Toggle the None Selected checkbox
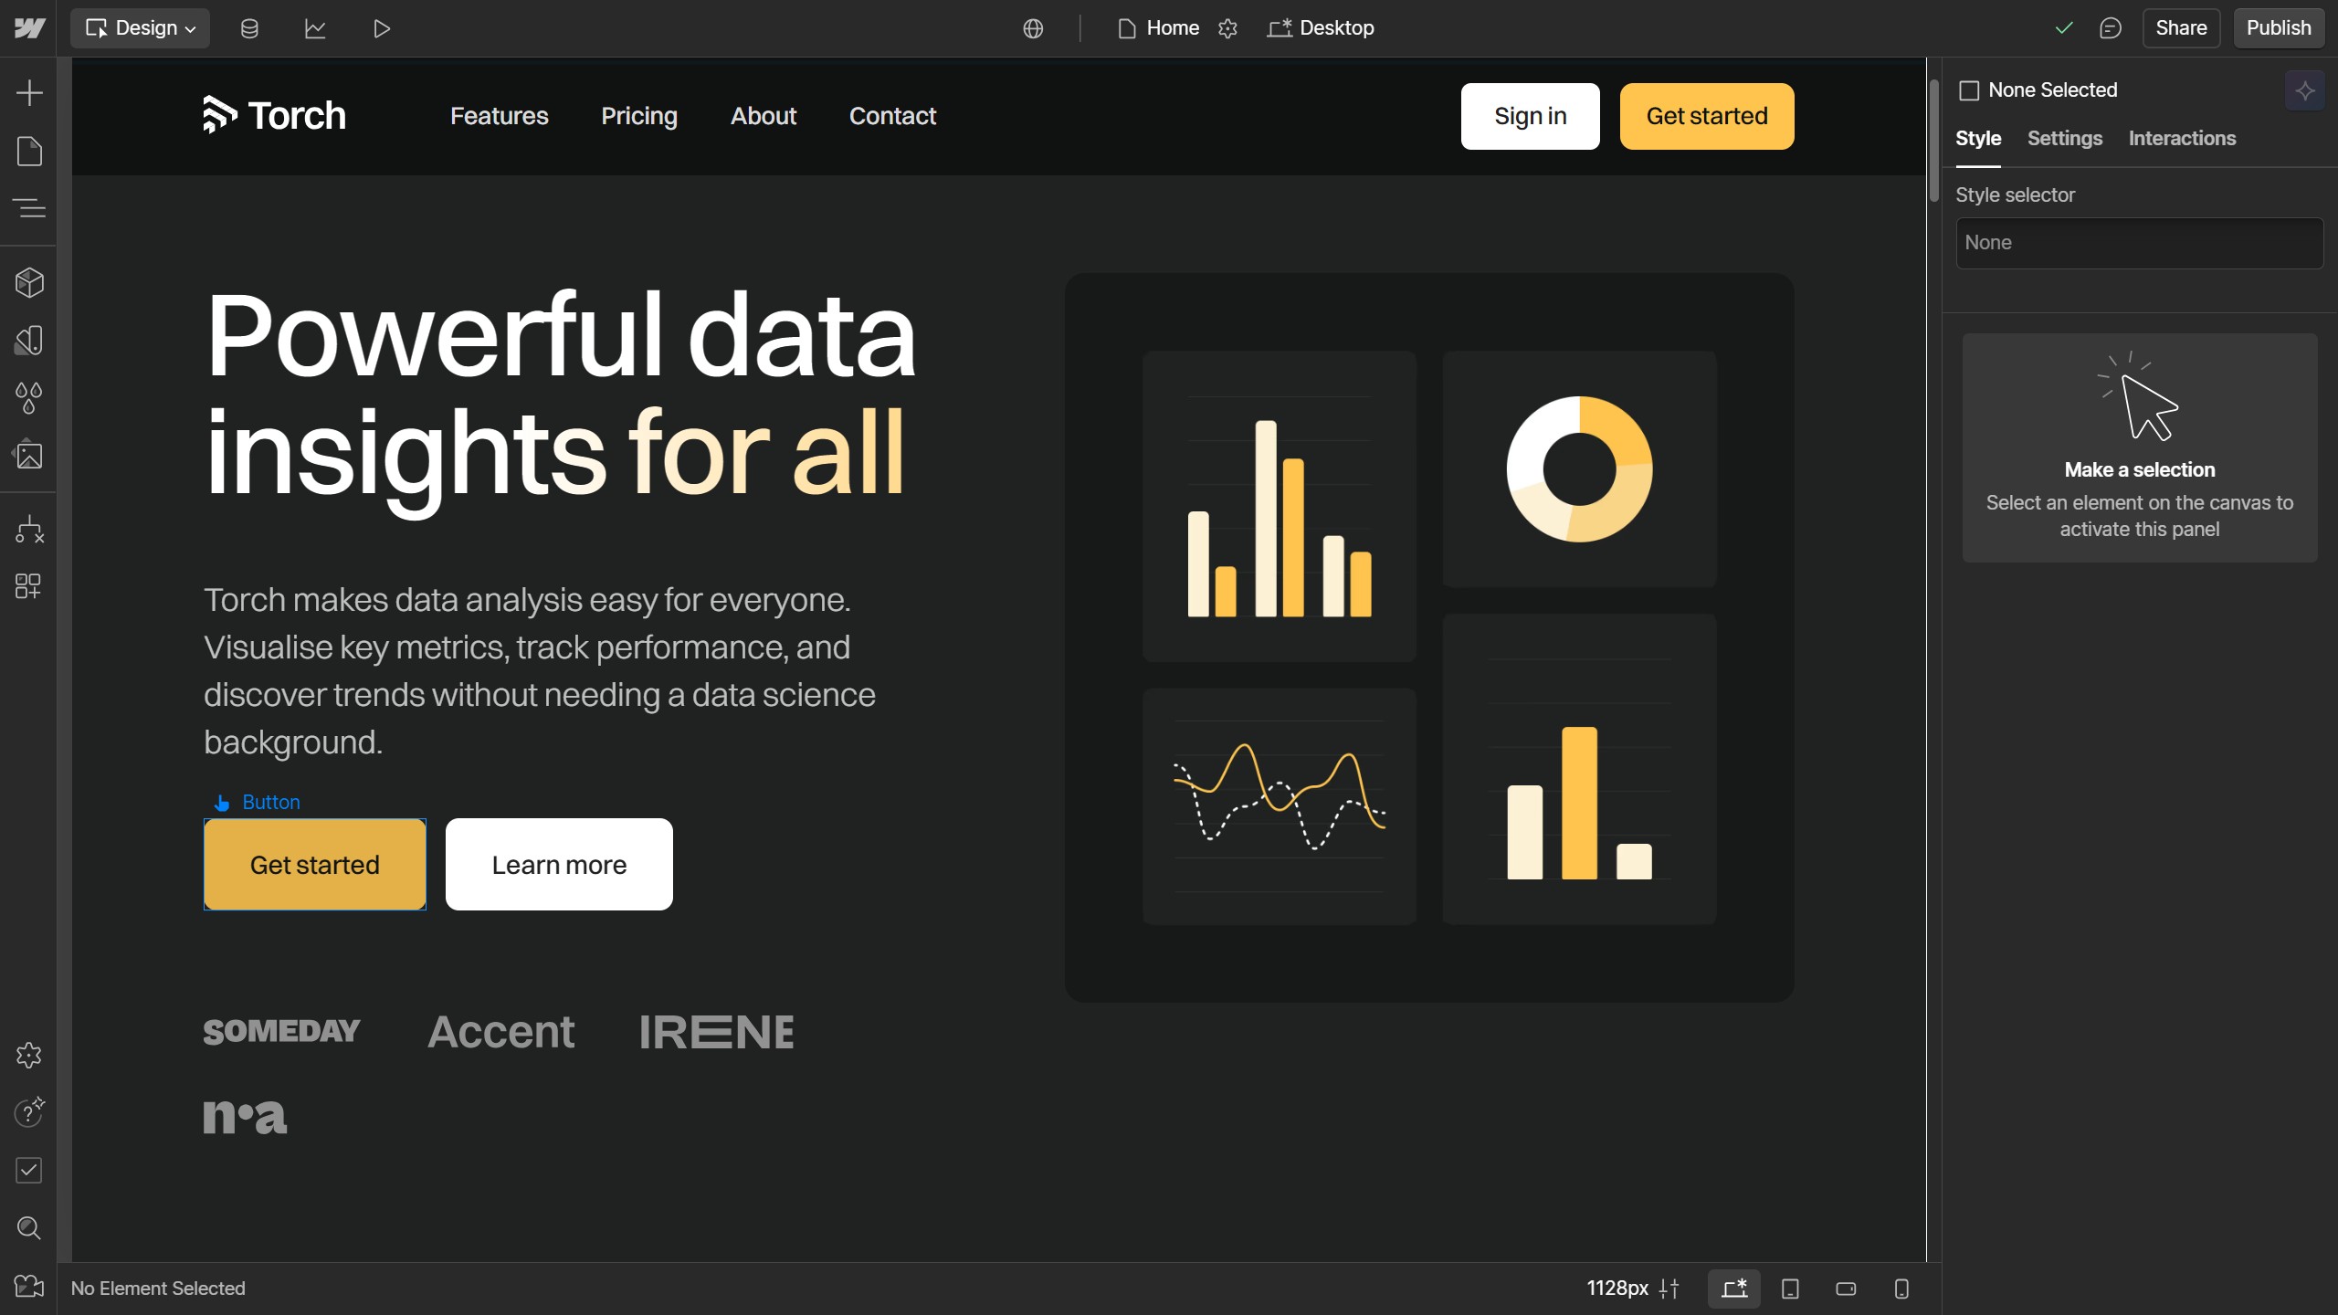 click(1969, 90)
